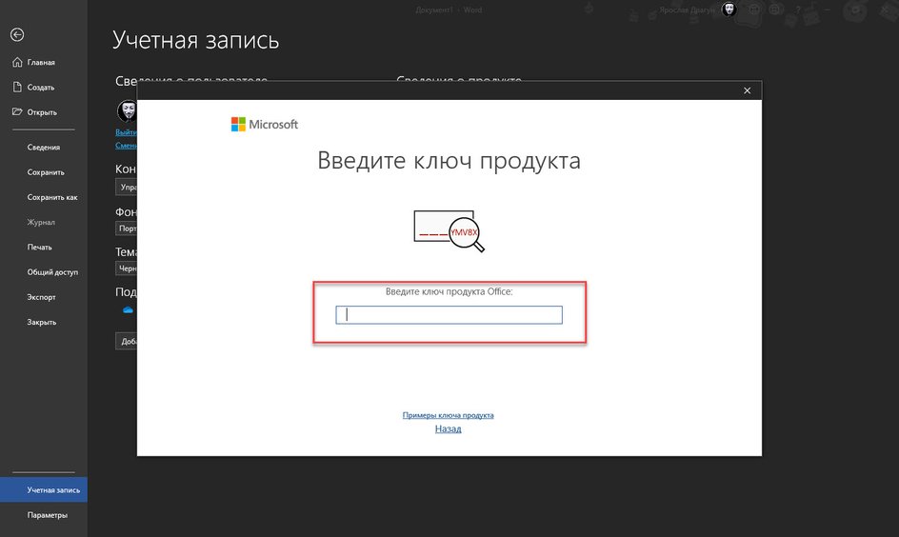The width and height of the screenshot is (899, 537).
Task: Go back using the circled arrow icon
Action: (17, 35)
